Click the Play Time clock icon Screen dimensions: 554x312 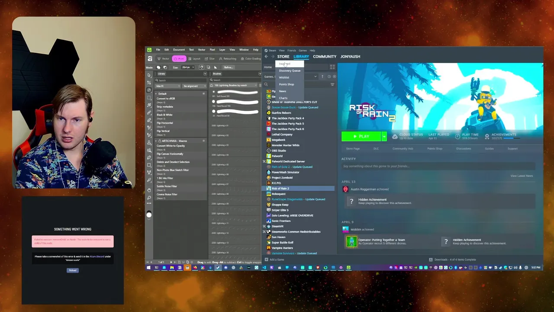click(x=458, y=136)
